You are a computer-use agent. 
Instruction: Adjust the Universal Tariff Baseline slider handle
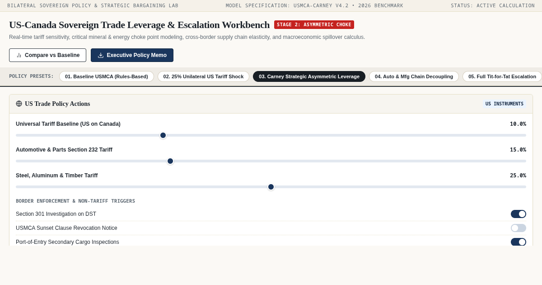click(163, 135)
